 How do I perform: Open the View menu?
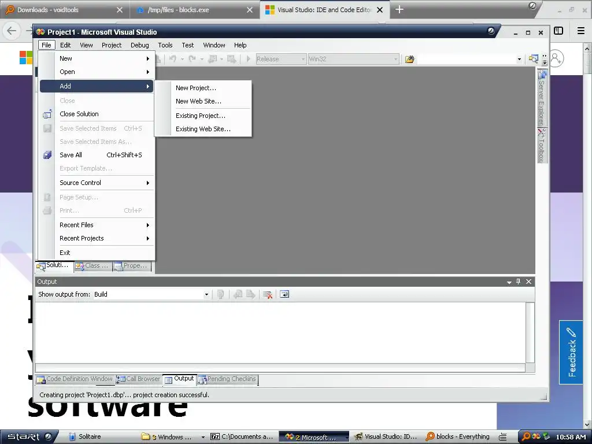(86, 45)
